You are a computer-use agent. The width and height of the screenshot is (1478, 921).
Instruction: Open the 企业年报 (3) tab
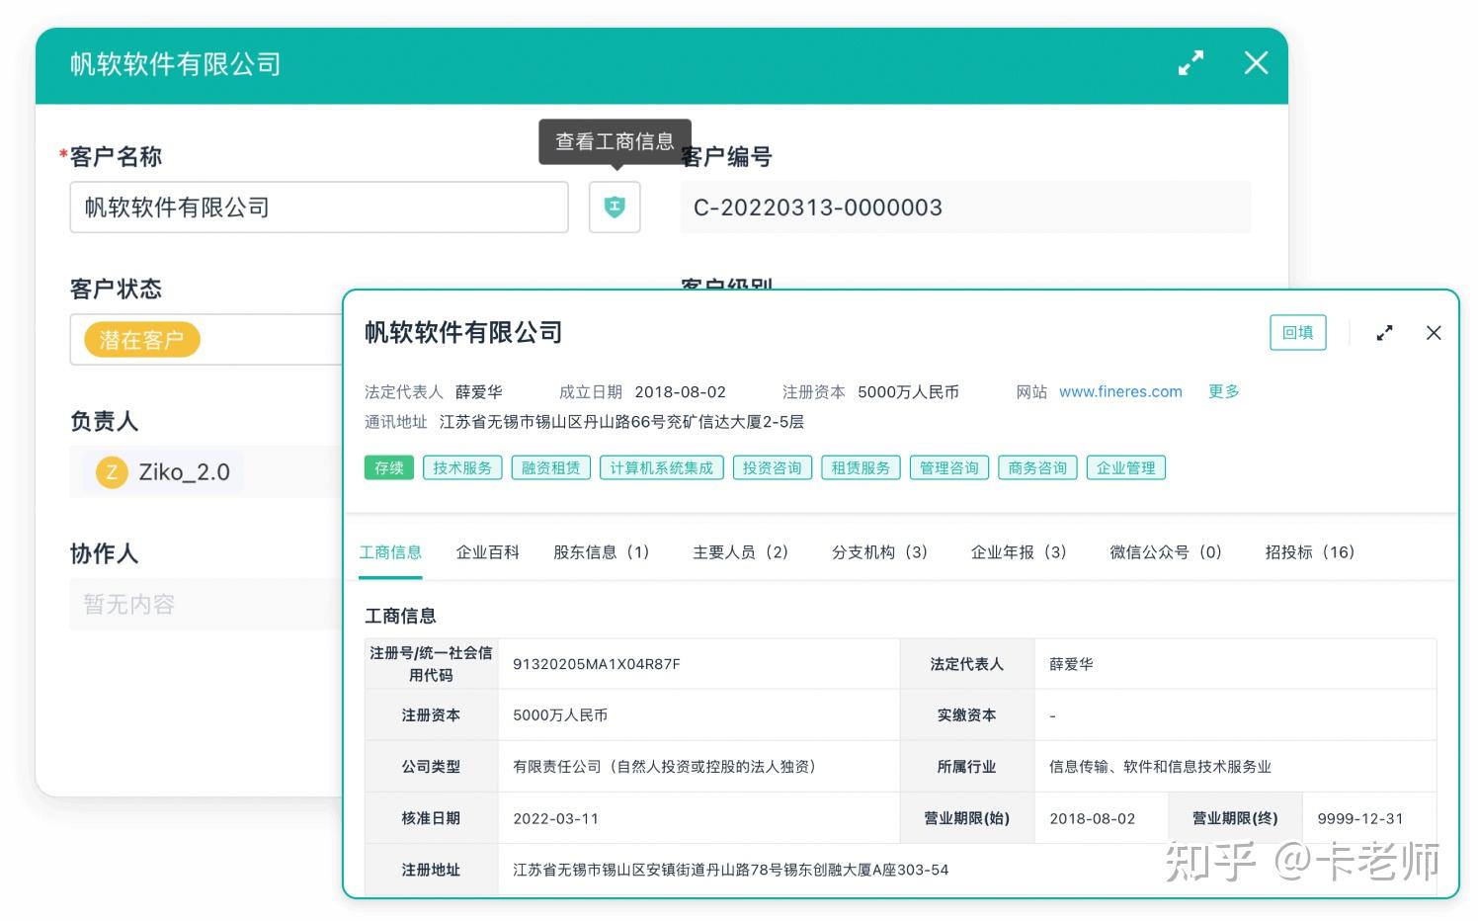coord(1020,551)
